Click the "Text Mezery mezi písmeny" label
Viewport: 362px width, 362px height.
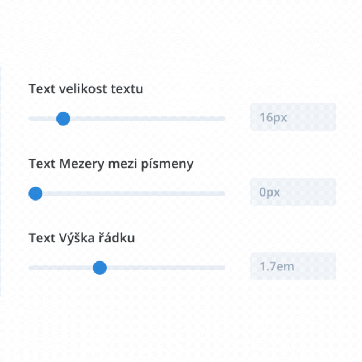tap(111, 164)
